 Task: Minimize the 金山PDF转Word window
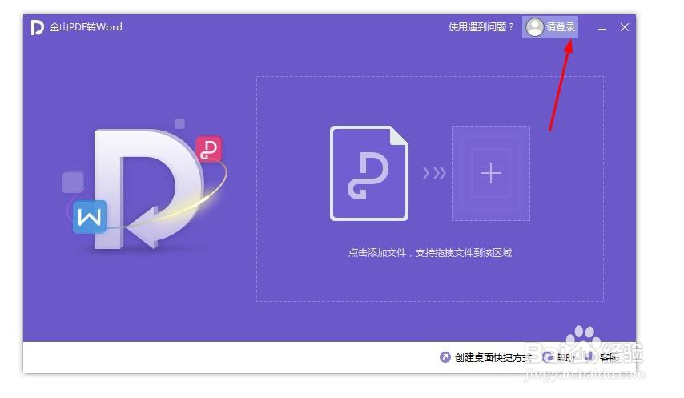pos(602,28)
